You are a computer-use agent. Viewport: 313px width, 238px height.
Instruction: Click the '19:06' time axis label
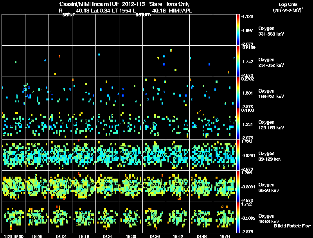37,236
